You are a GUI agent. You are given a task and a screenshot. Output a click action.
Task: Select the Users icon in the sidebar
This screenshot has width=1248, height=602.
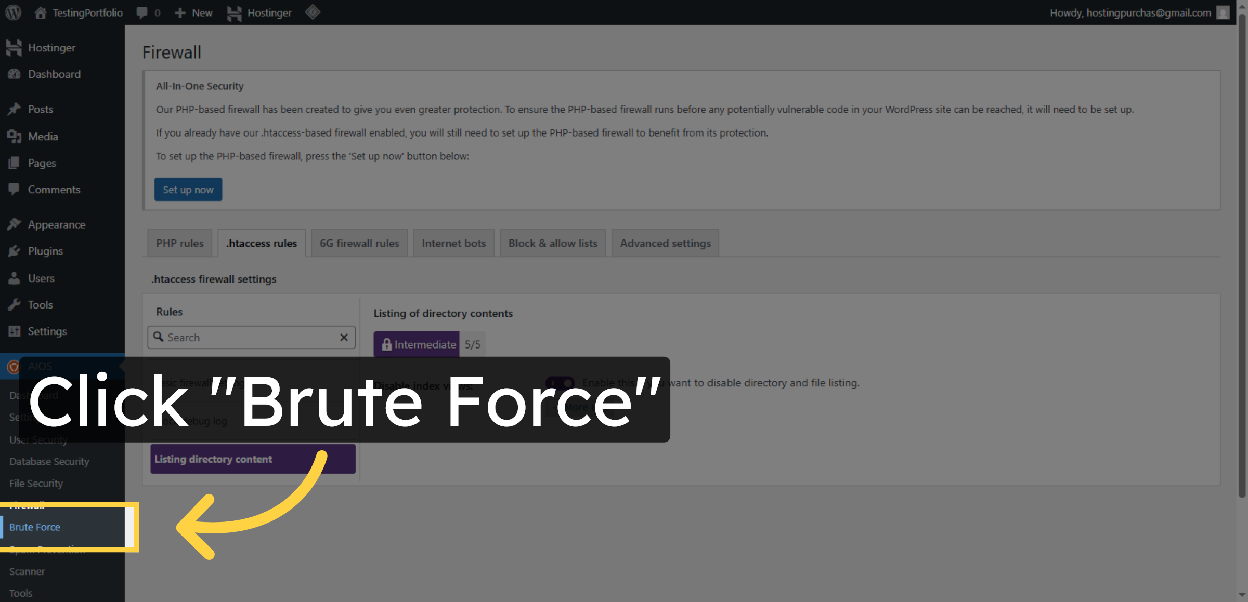[x=15, y=278]
